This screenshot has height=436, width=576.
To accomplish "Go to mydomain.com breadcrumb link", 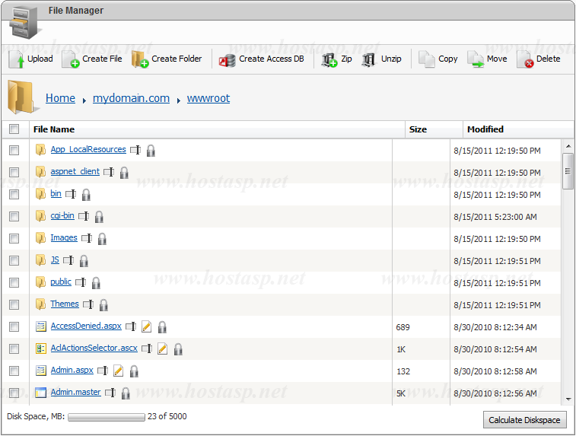I will click(131, 98).
